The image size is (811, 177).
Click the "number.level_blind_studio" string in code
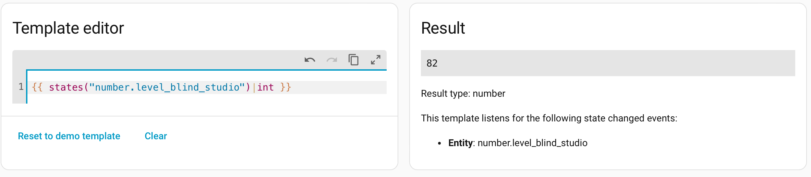[x=167, y=87]
